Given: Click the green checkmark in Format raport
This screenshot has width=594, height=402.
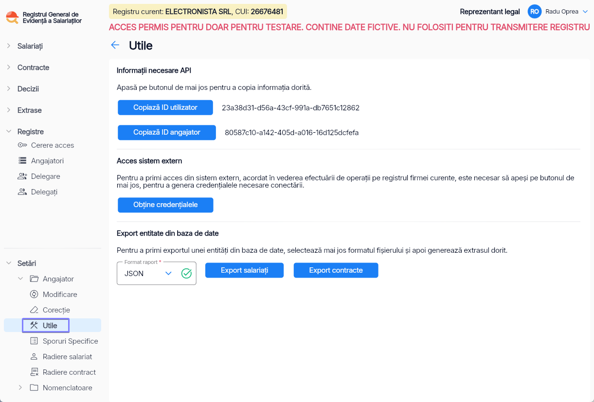Looking at the screenshot, I should tap(186, 274).
